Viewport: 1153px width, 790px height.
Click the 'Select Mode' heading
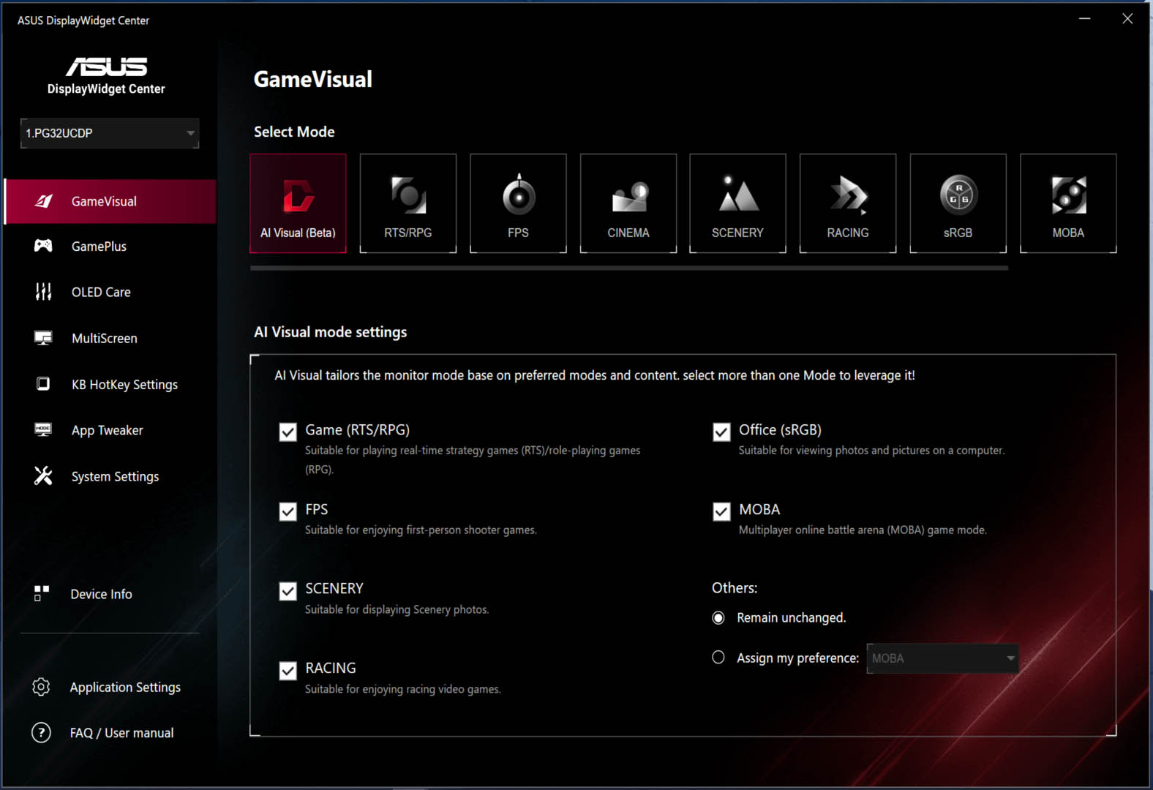point(294,132)
